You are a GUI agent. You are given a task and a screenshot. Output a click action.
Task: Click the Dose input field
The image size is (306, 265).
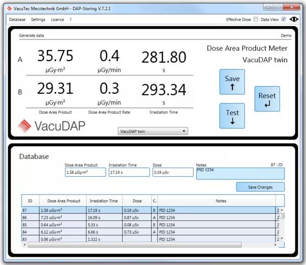pos(173,172)
